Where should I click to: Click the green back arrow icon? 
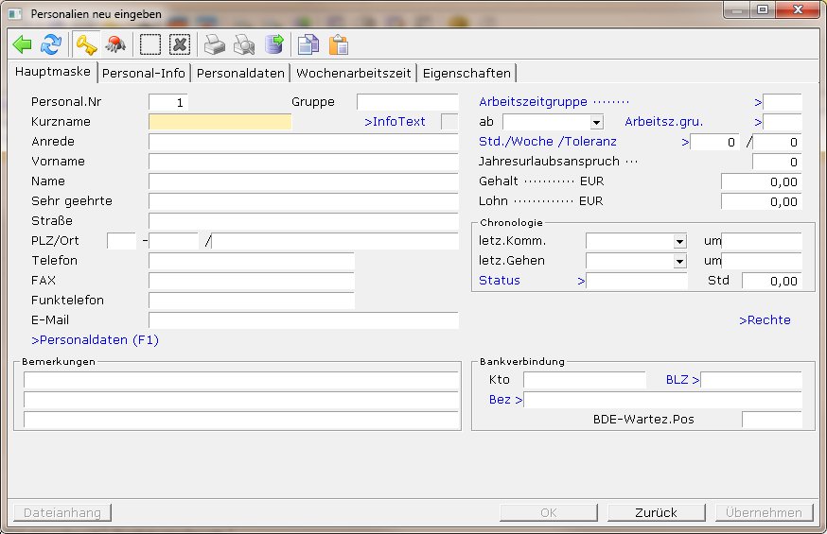[23, 44]
